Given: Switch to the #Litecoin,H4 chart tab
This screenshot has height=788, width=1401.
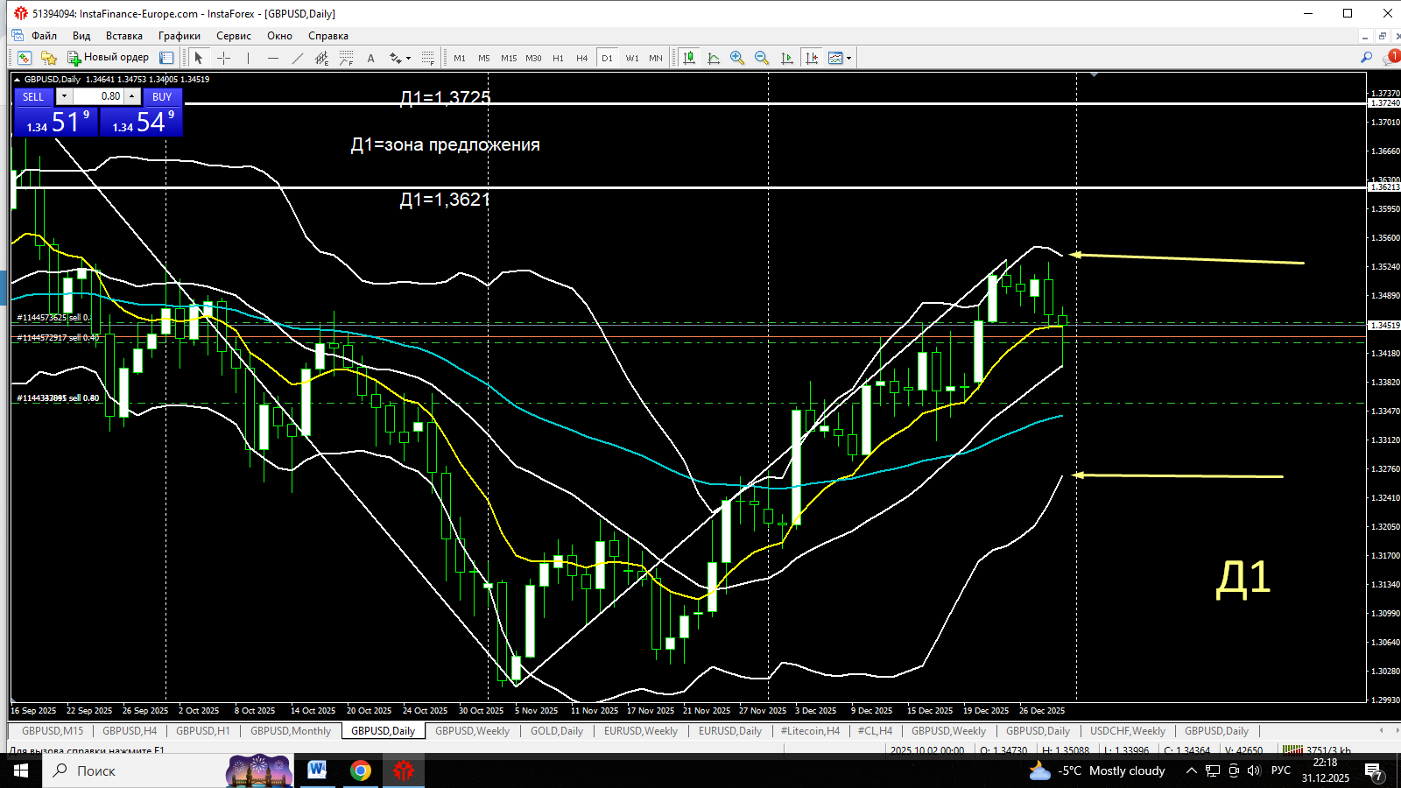Looking at the screenshot, I should coord(810,731).
